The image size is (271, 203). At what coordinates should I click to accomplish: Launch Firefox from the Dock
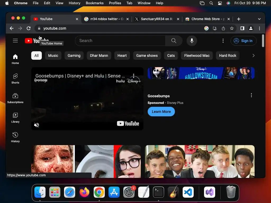(84, 192)
